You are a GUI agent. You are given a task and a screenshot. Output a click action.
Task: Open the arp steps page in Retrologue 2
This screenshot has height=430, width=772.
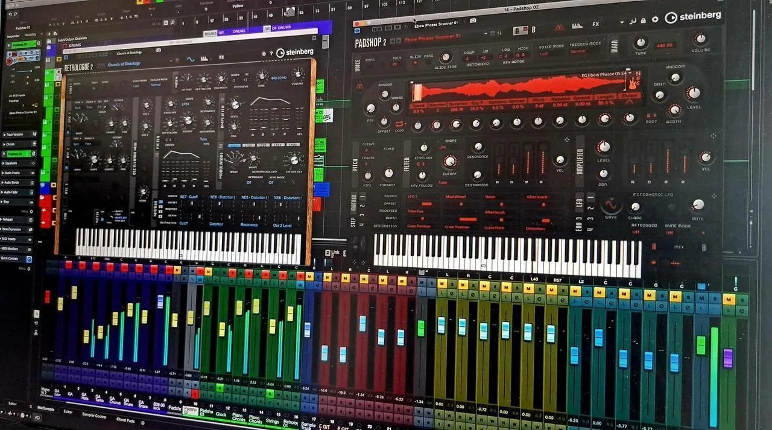coord(204,58)
